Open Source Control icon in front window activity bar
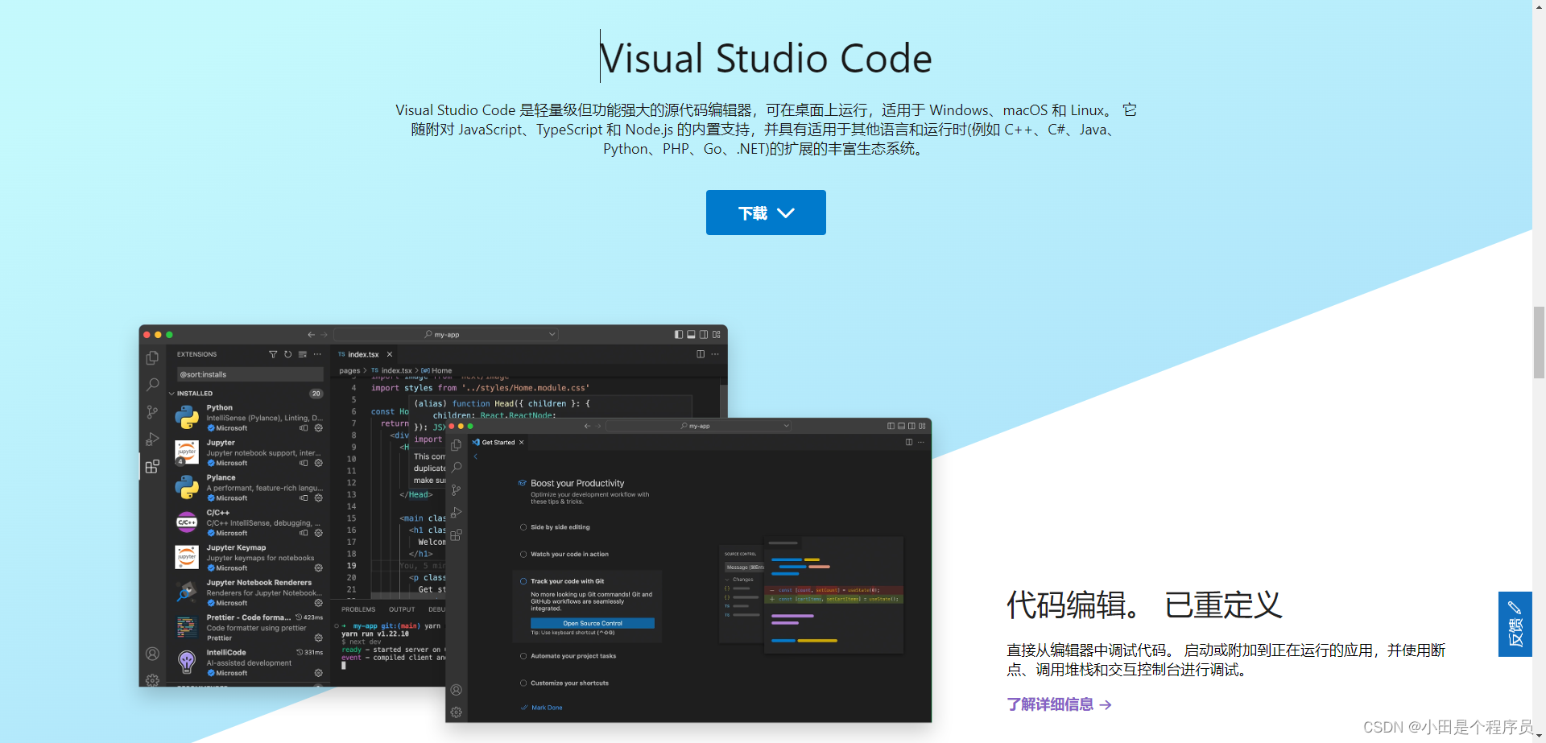The height and width of the screenshot is (743, 1546). pos(457,489)
